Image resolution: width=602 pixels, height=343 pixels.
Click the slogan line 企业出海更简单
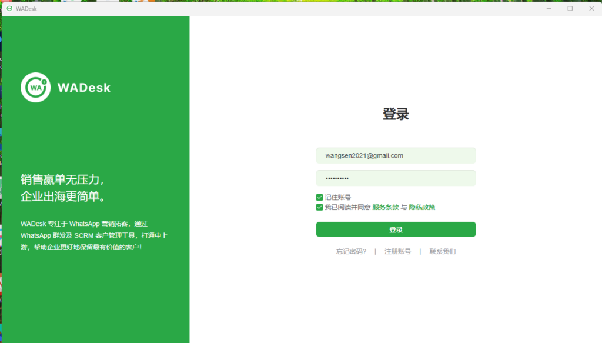[x=63, y=197]
